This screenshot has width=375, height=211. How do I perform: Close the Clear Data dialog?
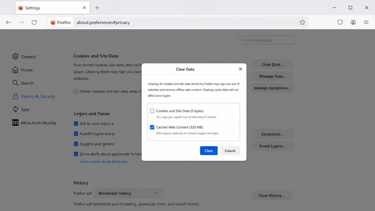(240, 69)
